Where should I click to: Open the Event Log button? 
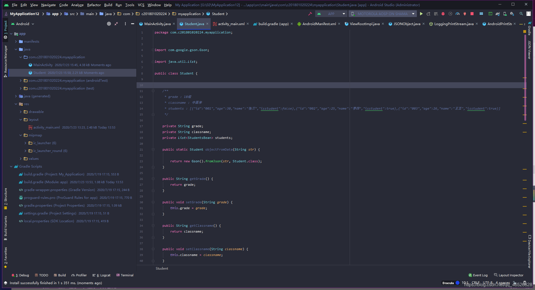pos(478,275)
